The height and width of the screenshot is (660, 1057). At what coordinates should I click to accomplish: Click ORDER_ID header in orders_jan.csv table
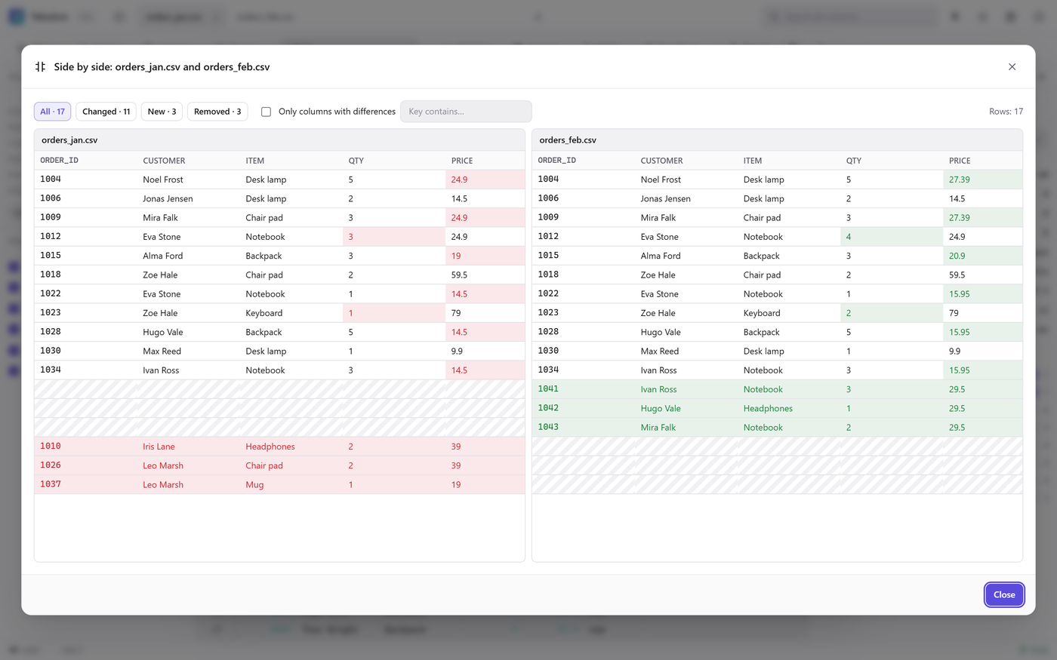point(60,161)
